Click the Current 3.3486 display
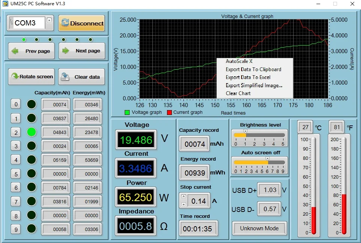 click(x=136, y=168)
